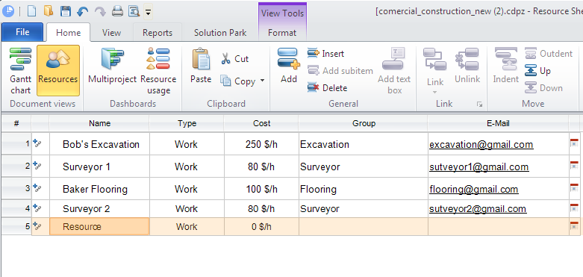Click the Open folder icon in quick access toolbar
Image resolution: width=583 pixels, height=277 pixels.
click(49, 11)
